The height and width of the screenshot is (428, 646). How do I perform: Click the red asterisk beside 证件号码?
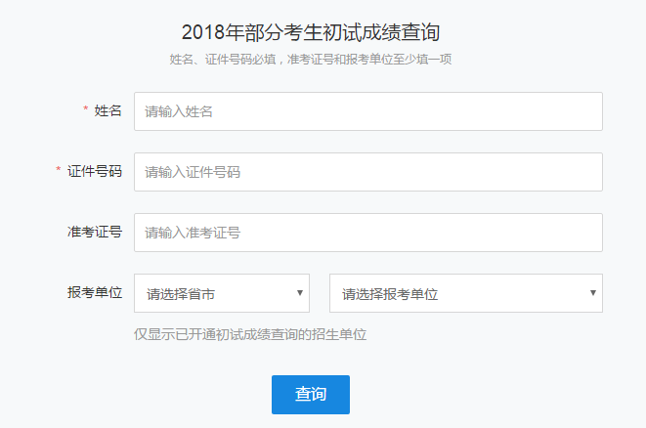[59, 170]
